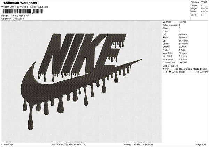The height and width of the screenshot is (147, 209).
Task: Click the Up value 68.6 mm
Action: pos(184,41)
